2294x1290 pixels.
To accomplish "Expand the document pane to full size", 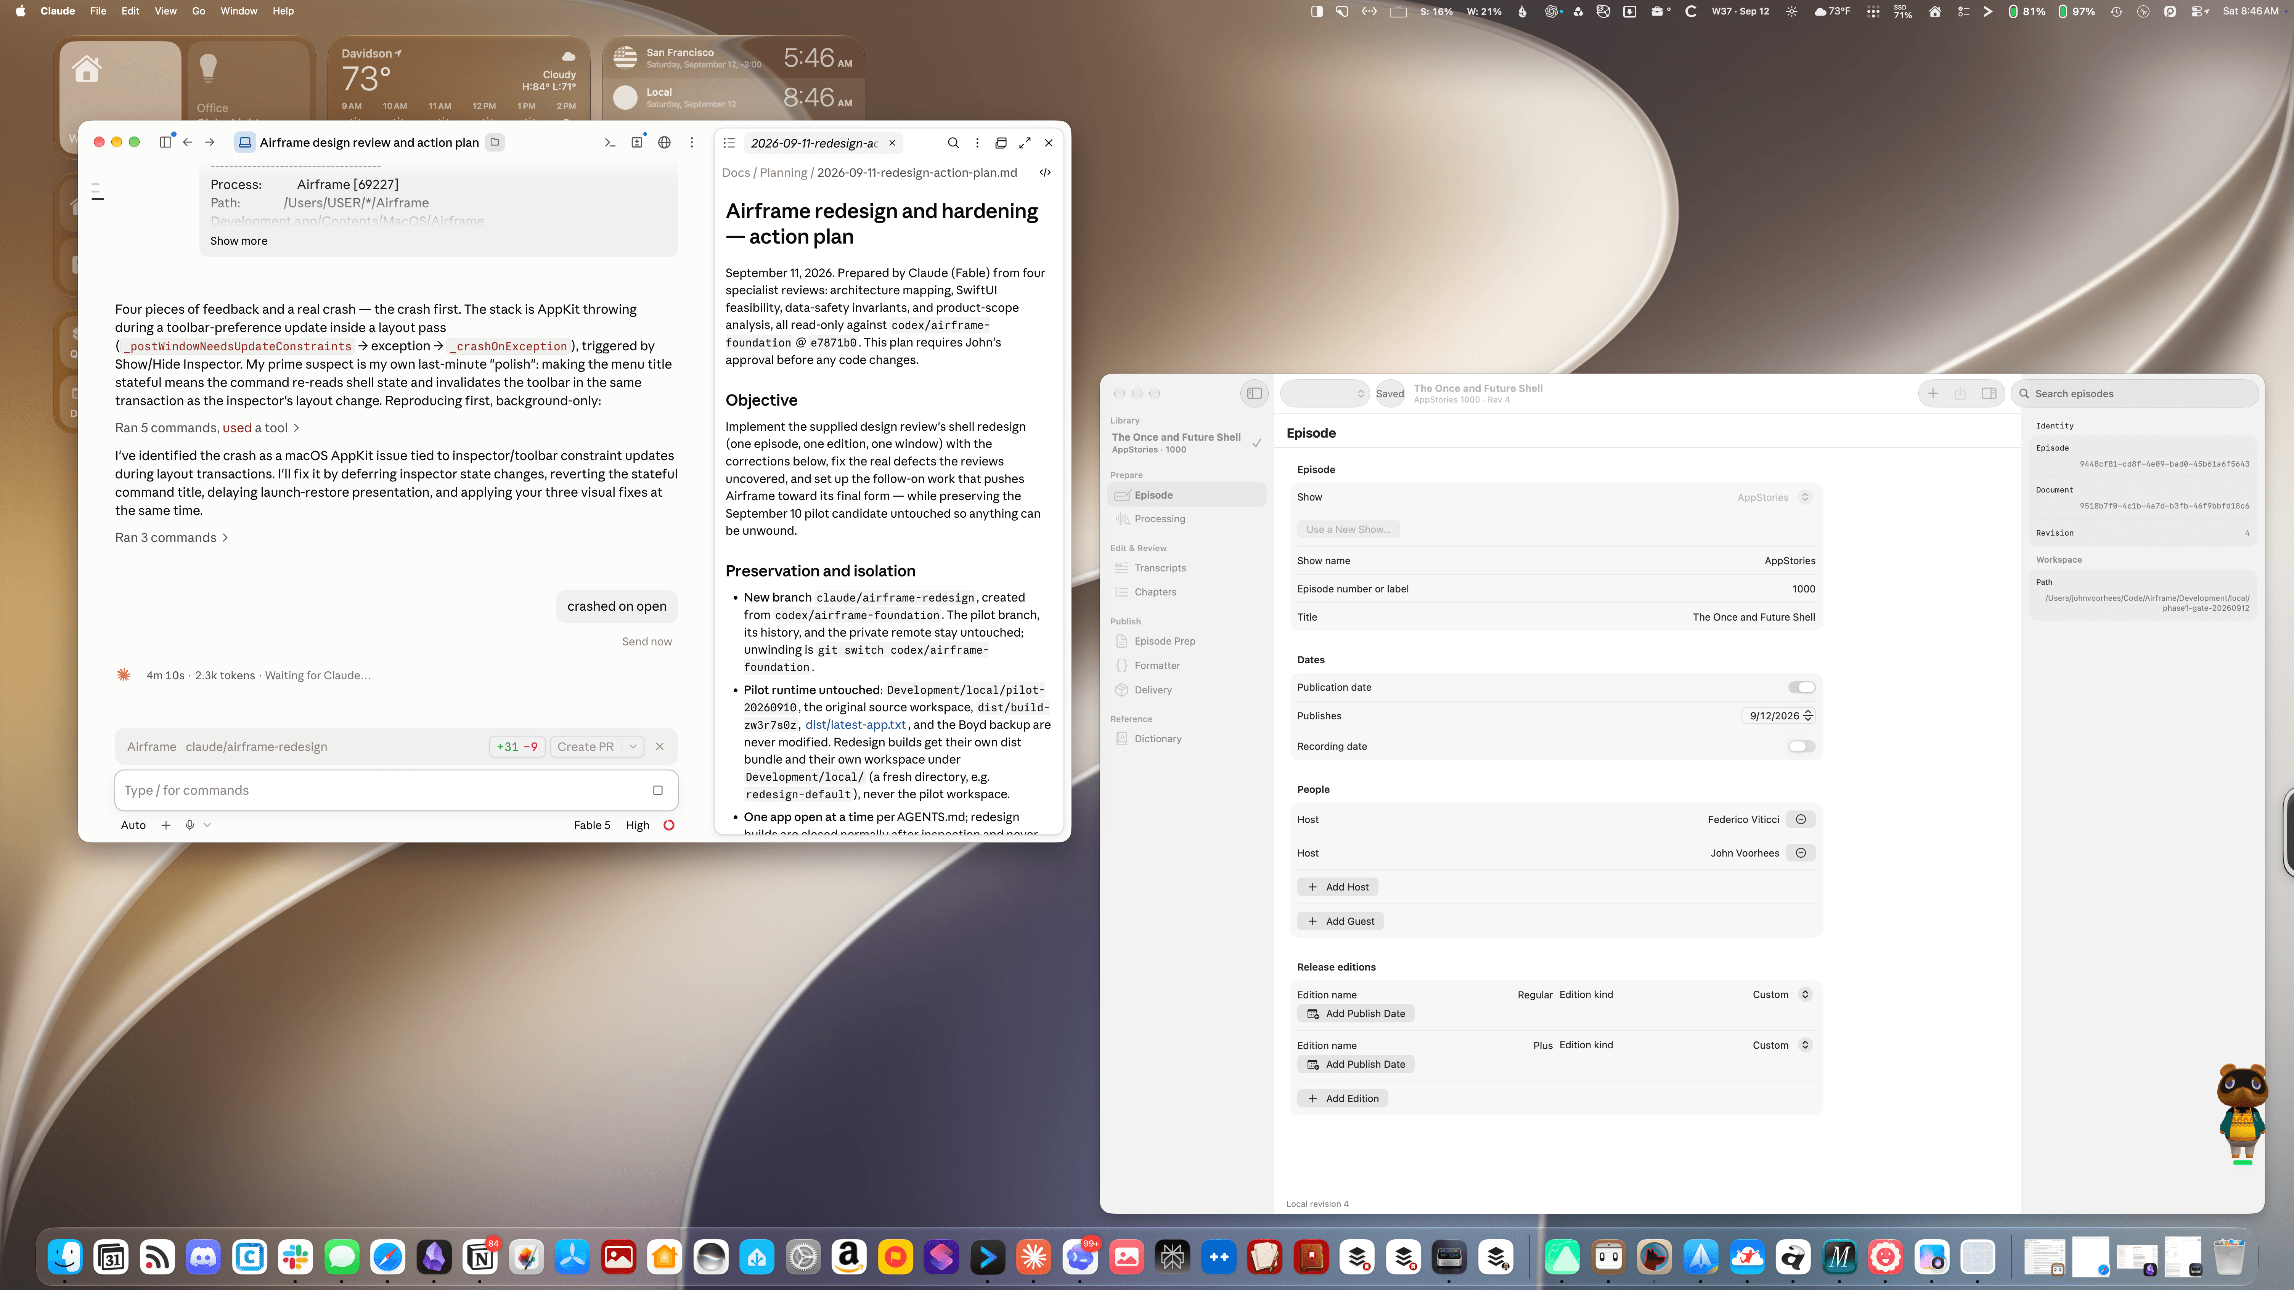I will click(1025, 143).
